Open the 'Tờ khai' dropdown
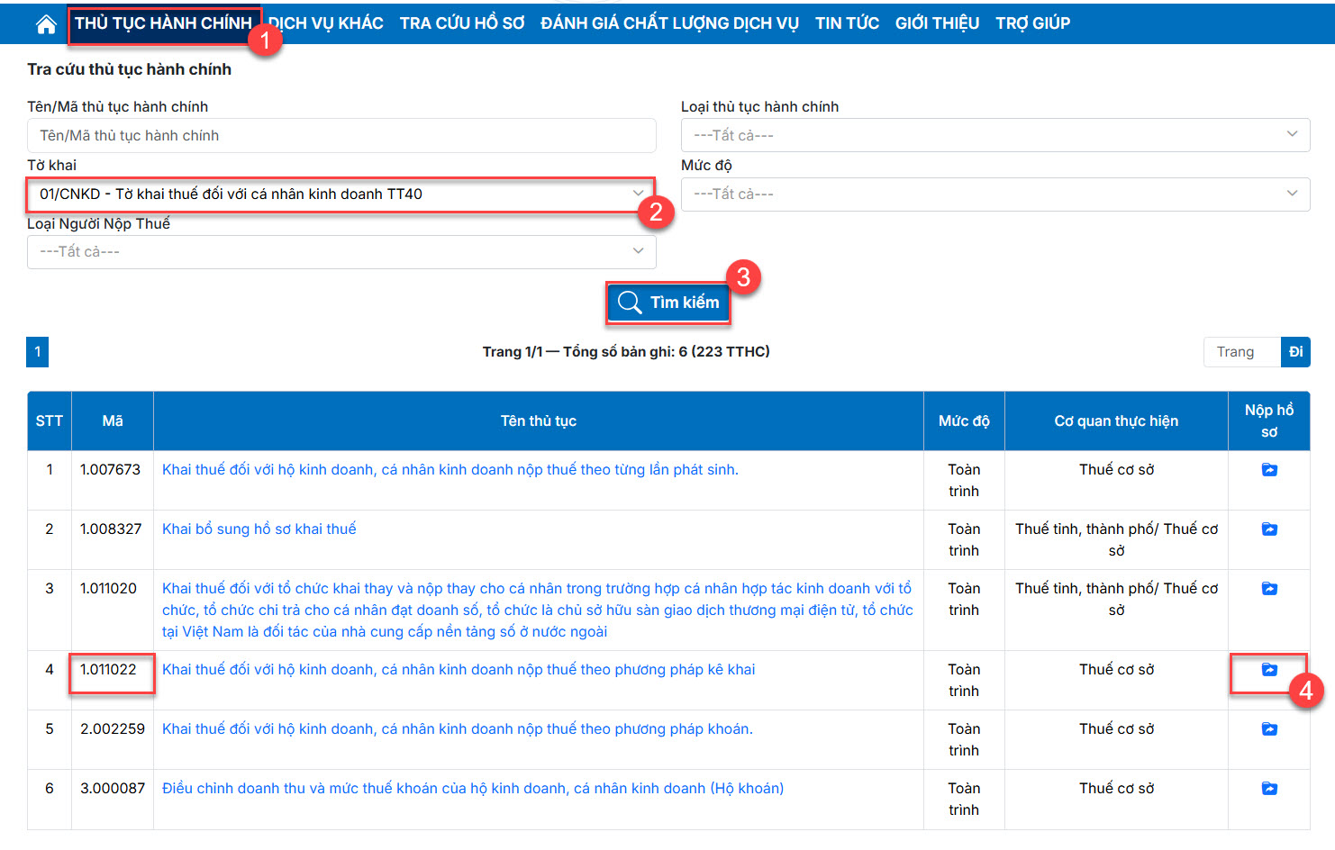The height and width of the screenshot is (850, 1335). (x=341, y=194)
